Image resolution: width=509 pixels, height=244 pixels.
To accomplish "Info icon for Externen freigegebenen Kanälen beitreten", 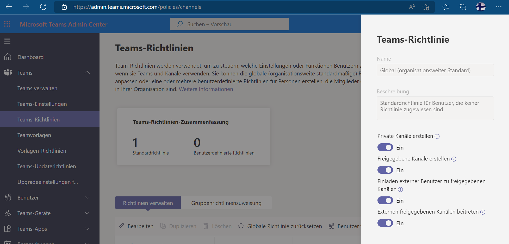I will click(x=483, y=212).
